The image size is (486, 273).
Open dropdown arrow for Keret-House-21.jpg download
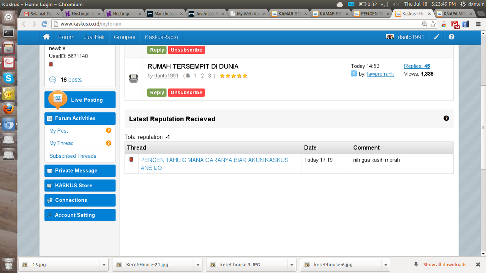point(197,265)
